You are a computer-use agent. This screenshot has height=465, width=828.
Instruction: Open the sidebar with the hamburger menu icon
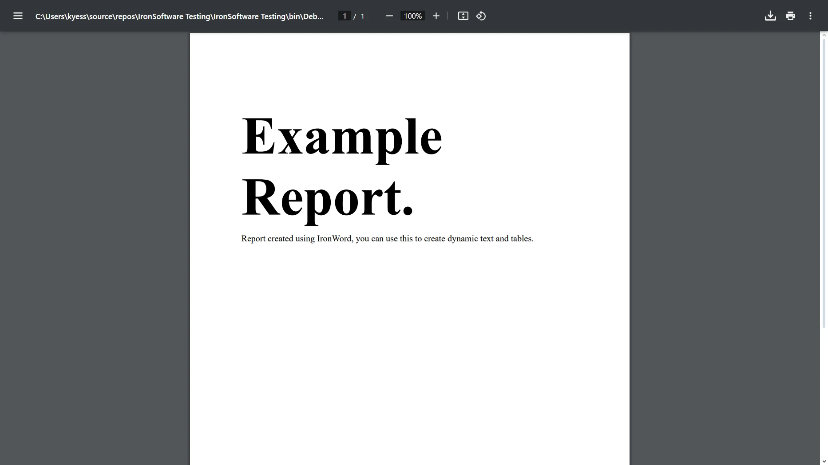click(18, 16)
